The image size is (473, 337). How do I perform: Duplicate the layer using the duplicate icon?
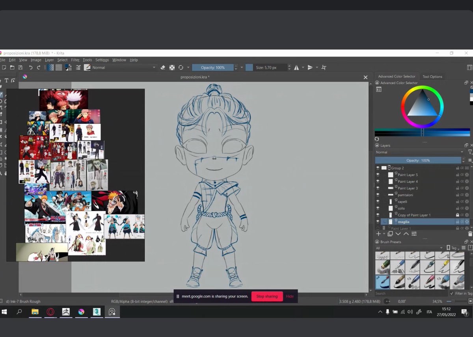click(x=390, y=234)
